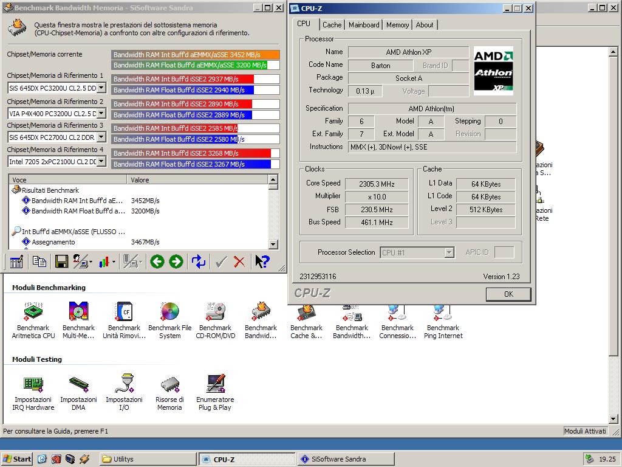Save results with the floppy disk icon

(61, 261)
